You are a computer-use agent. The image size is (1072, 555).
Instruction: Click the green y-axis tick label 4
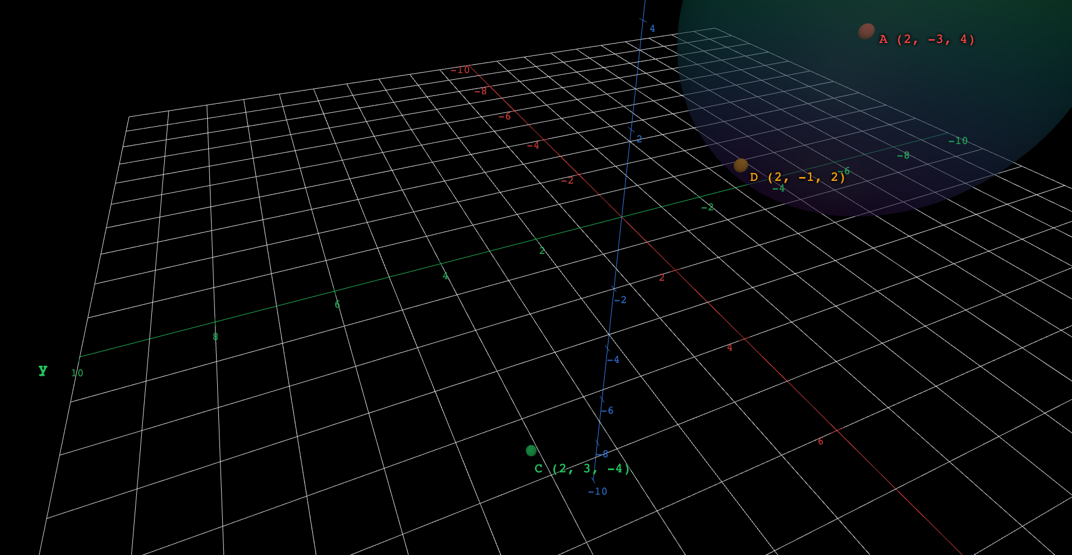[445, 276]
